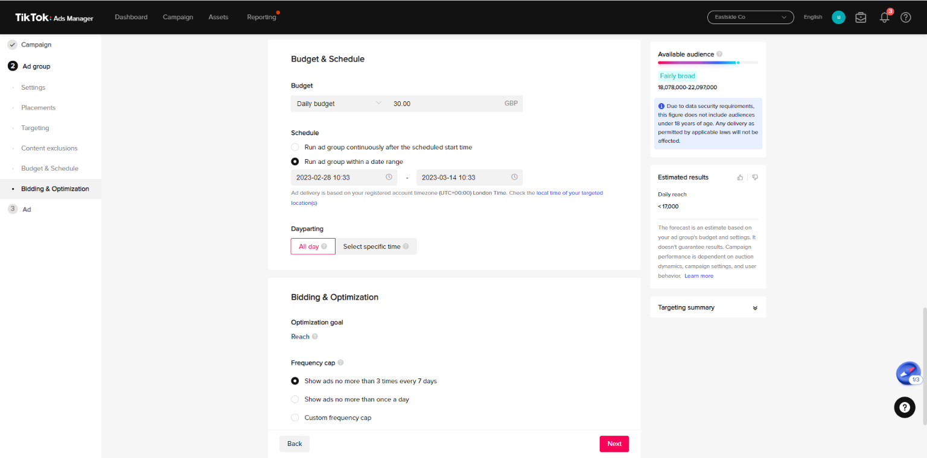
Task: Choose Custom frequency cap option
Action: pos(295,418)
